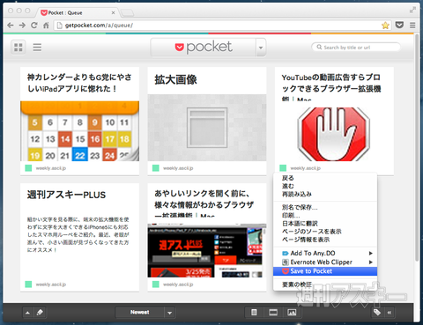Viewport: 423px width, 325px height.
Task: Click weekly.ascii.jp under あやしいリンク card
Action: click(x=178, y=284)
